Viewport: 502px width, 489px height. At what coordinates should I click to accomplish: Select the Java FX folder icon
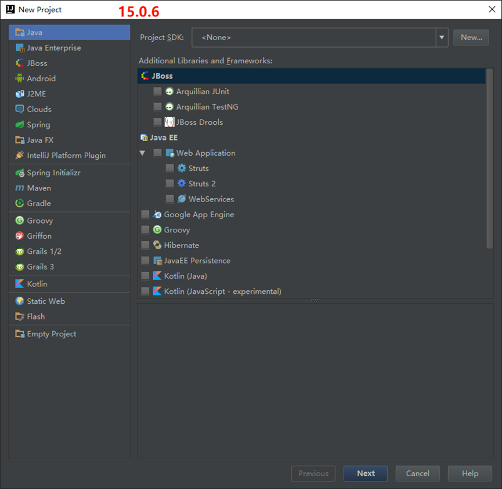(x=20, y=140)
